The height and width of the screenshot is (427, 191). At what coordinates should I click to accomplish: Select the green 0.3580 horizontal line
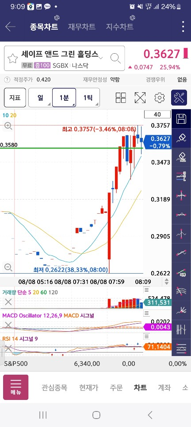pos(72,148)
